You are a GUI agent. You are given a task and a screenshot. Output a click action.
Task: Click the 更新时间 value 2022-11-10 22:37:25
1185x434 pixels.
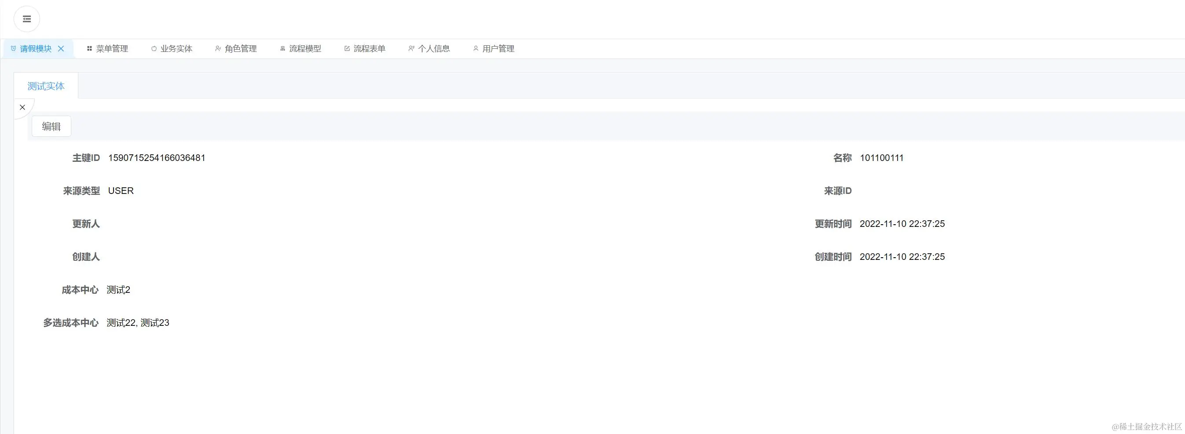click(902, 224)
